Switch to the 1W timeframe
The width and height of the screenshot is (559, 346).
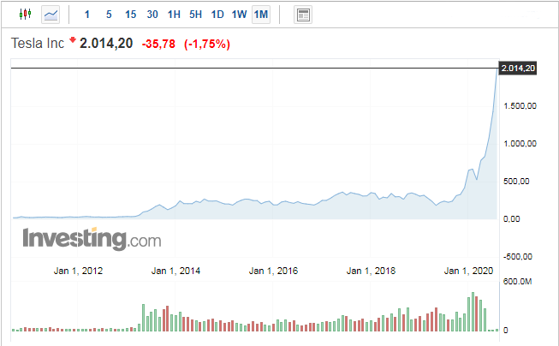click(x=239, y=15)
